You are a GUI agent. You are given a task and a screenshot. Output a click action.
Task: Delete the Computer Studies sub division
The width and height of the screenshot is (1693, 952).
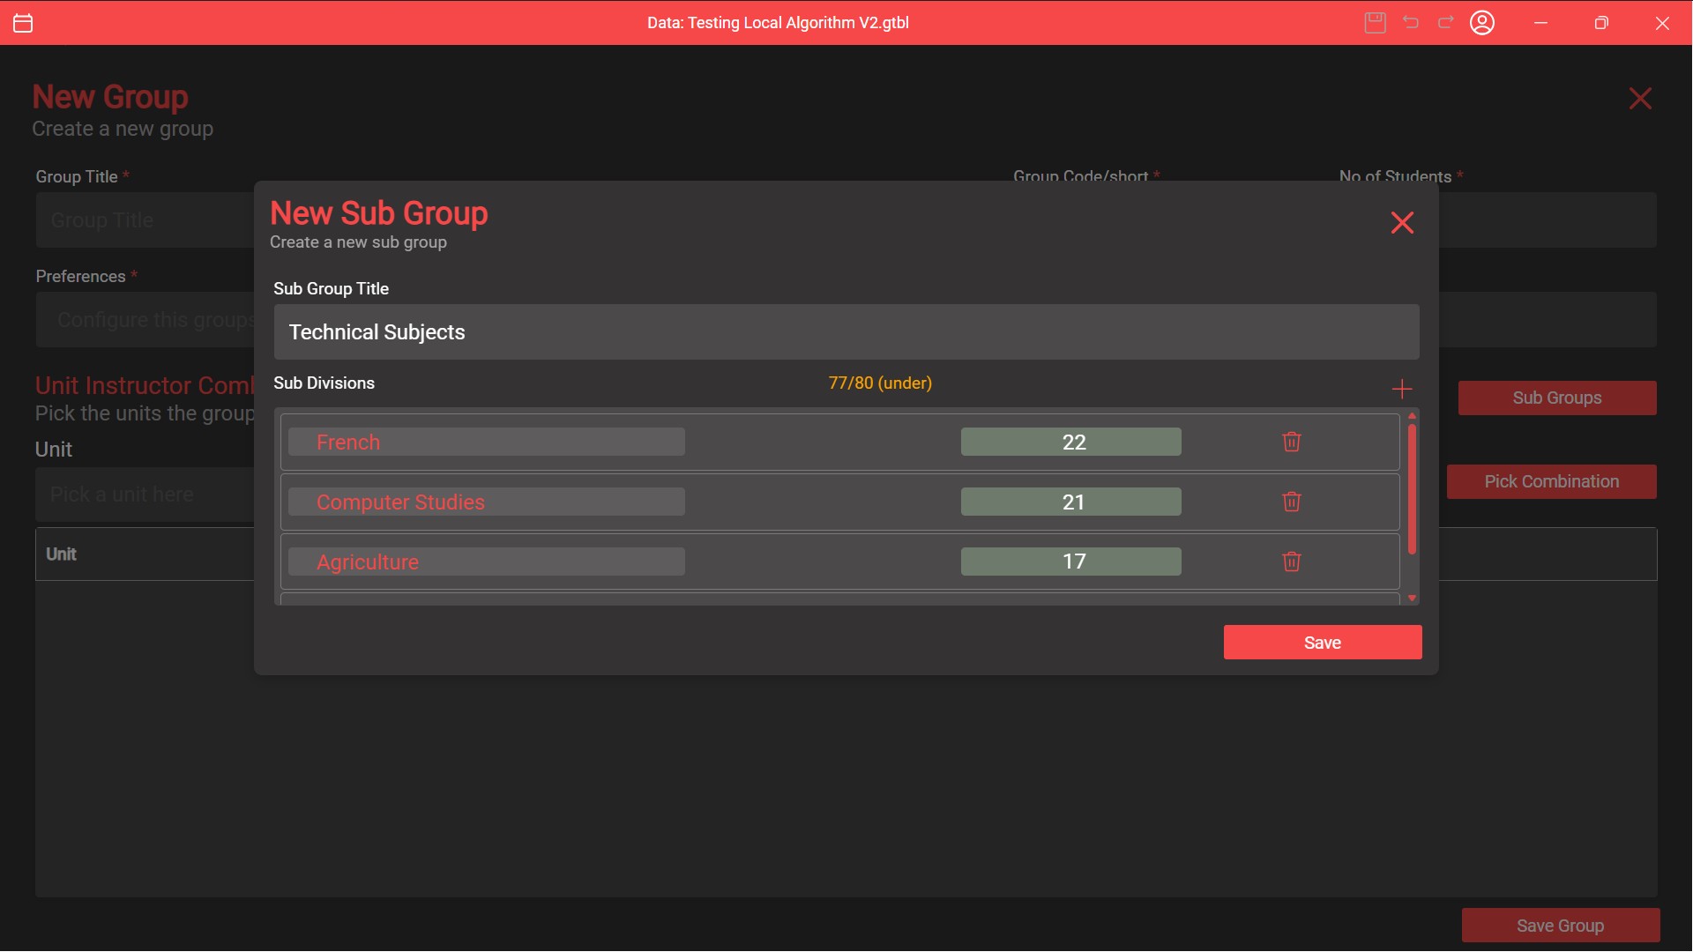[x=1291, y=502]
